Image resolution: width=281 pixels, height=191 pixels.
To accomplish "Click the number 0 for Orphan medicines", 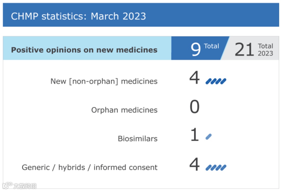I will click(194, 106).
